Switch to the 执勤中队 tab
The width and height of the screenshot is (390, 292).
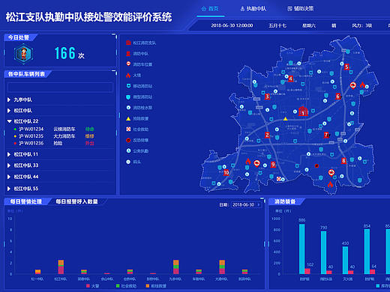[253, 9]
